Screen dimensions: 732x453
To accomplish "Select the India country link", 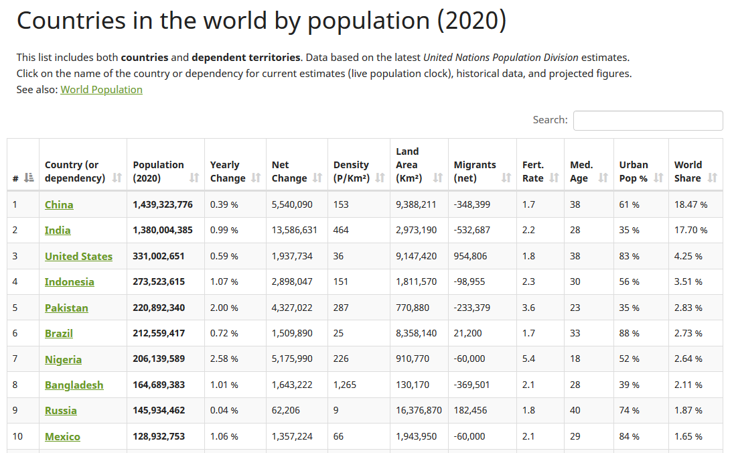I will click(57, 230).
